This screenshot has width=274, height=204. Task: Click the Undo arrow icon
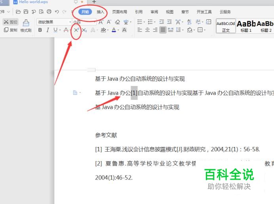click(57, 12)
